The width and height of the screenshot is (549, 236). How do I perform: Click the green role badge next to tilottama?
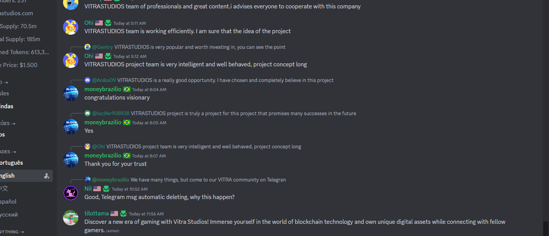[123, 214]
